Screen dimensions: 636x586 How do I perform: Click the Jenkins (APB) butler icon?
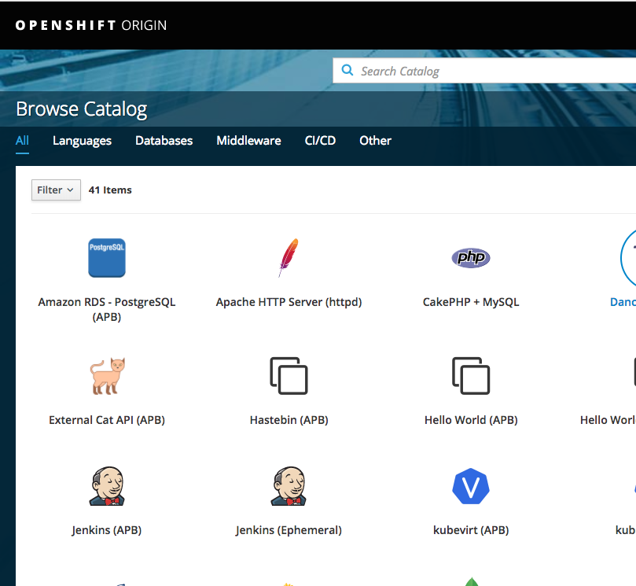107,486
